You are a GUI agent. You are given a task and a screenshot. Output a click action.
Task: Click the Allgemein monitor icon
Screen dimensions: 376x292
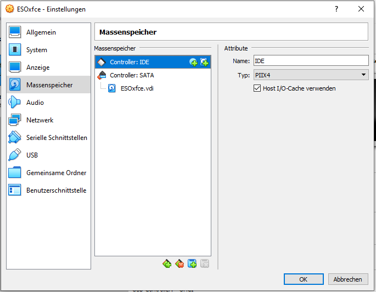click(15, 32)
